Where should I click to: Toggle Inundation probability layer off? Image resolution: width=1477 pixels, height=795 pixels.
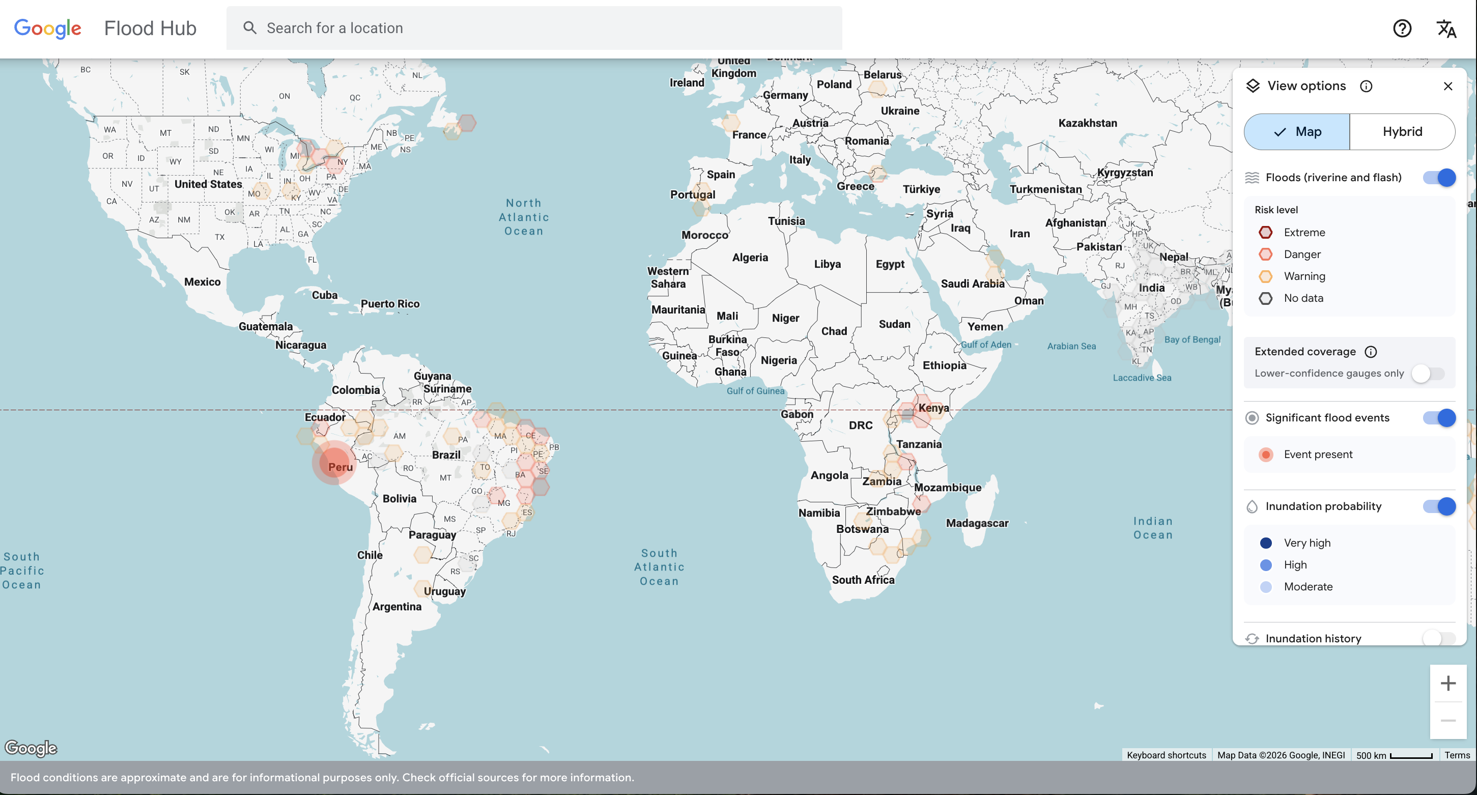(1439, 506)
